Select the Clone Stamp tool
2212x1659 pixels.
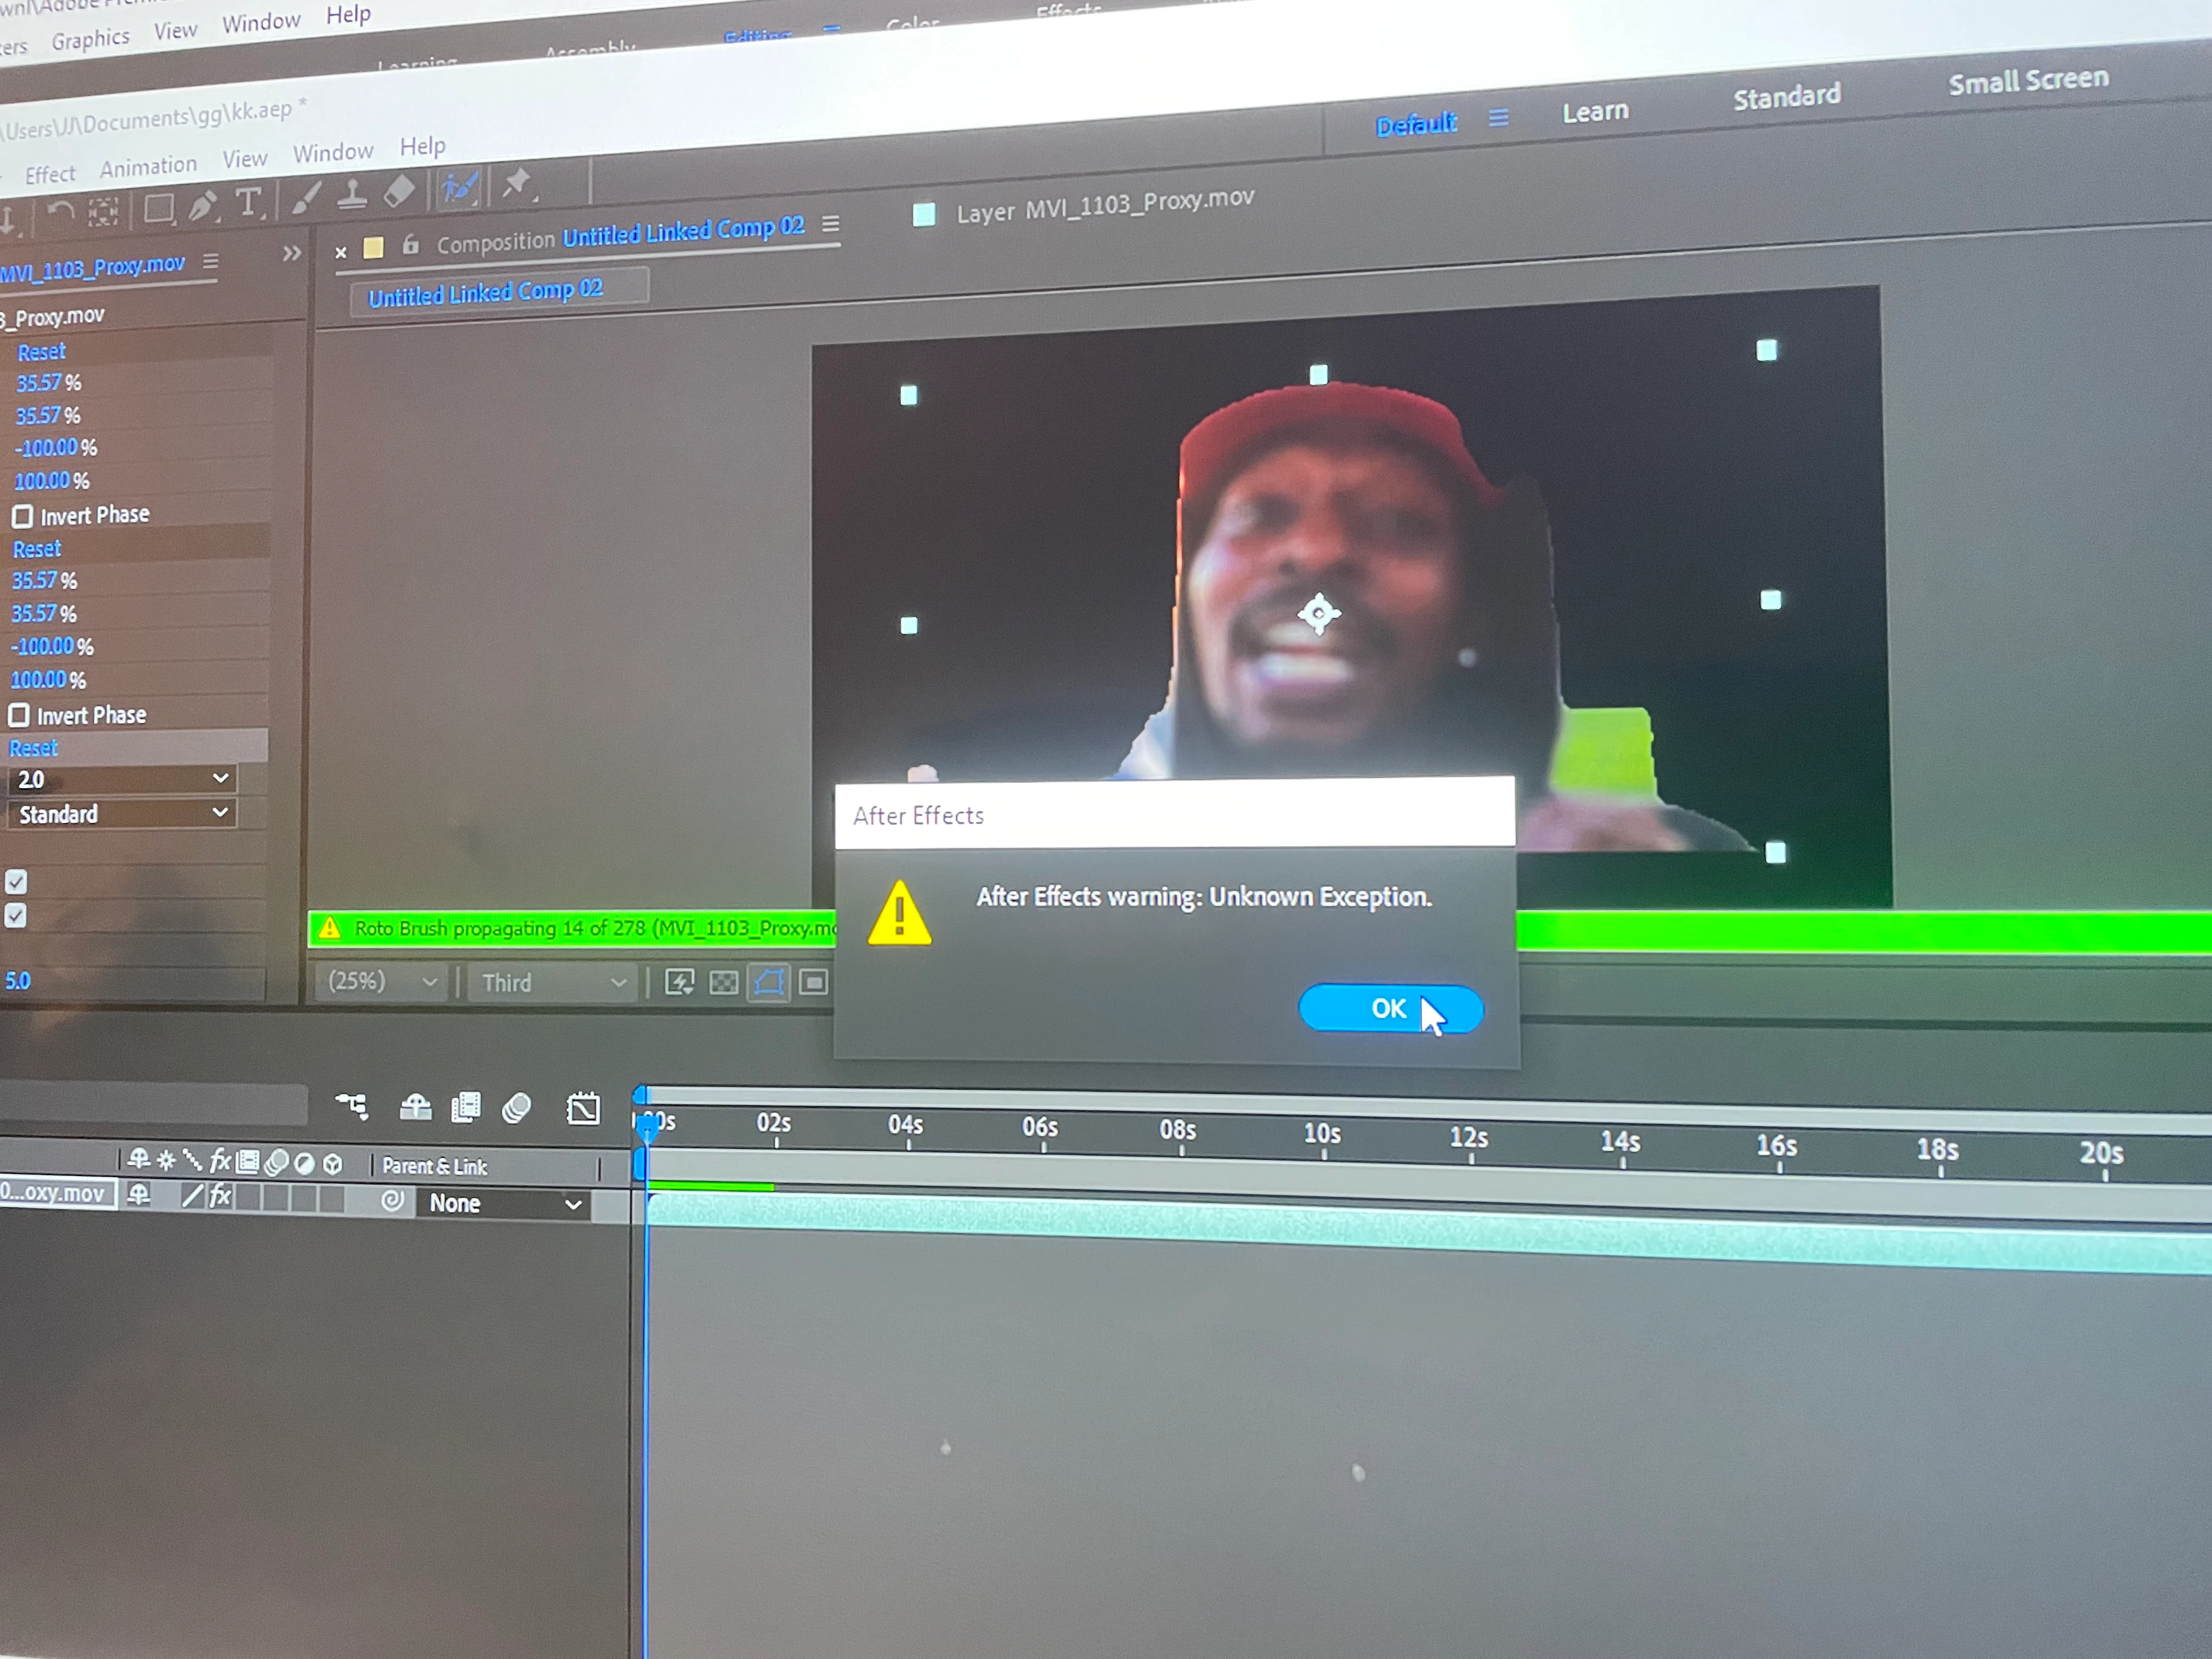click(x=351, y=194)
